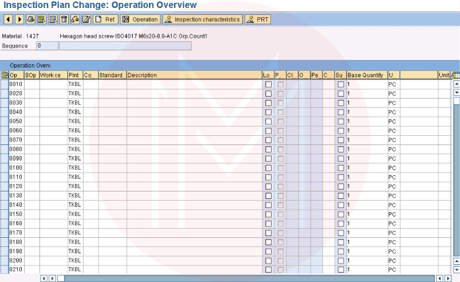Click the SOp column header
The height and width of the screenshot is (282, 460).
pyautogui.click(x=32, y=75)
